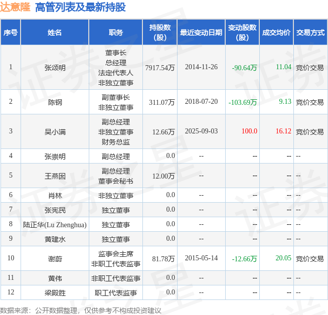This screenshot has width=328, height=315.
Task: Click the name 陈钢
Action: [x=55, y=102]
